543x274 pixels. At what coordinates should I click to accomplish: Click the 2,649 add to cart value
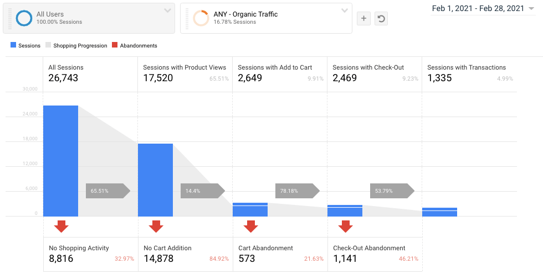(x=250, y=78)
